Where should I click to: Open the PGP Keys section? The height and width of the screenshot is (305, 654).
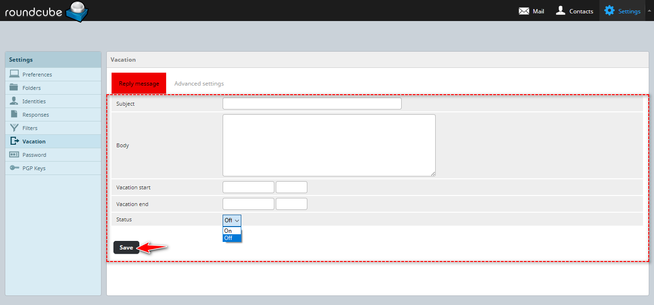(53, 168)
